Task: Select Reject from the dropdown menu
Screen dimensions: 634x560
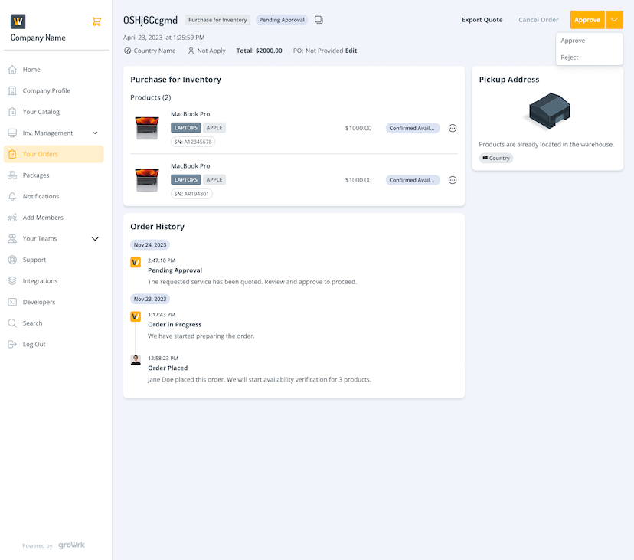Action: pos(570,57)
